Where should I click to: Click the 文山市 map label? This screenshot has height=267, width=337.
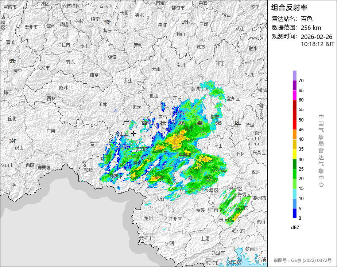point(7,165)
